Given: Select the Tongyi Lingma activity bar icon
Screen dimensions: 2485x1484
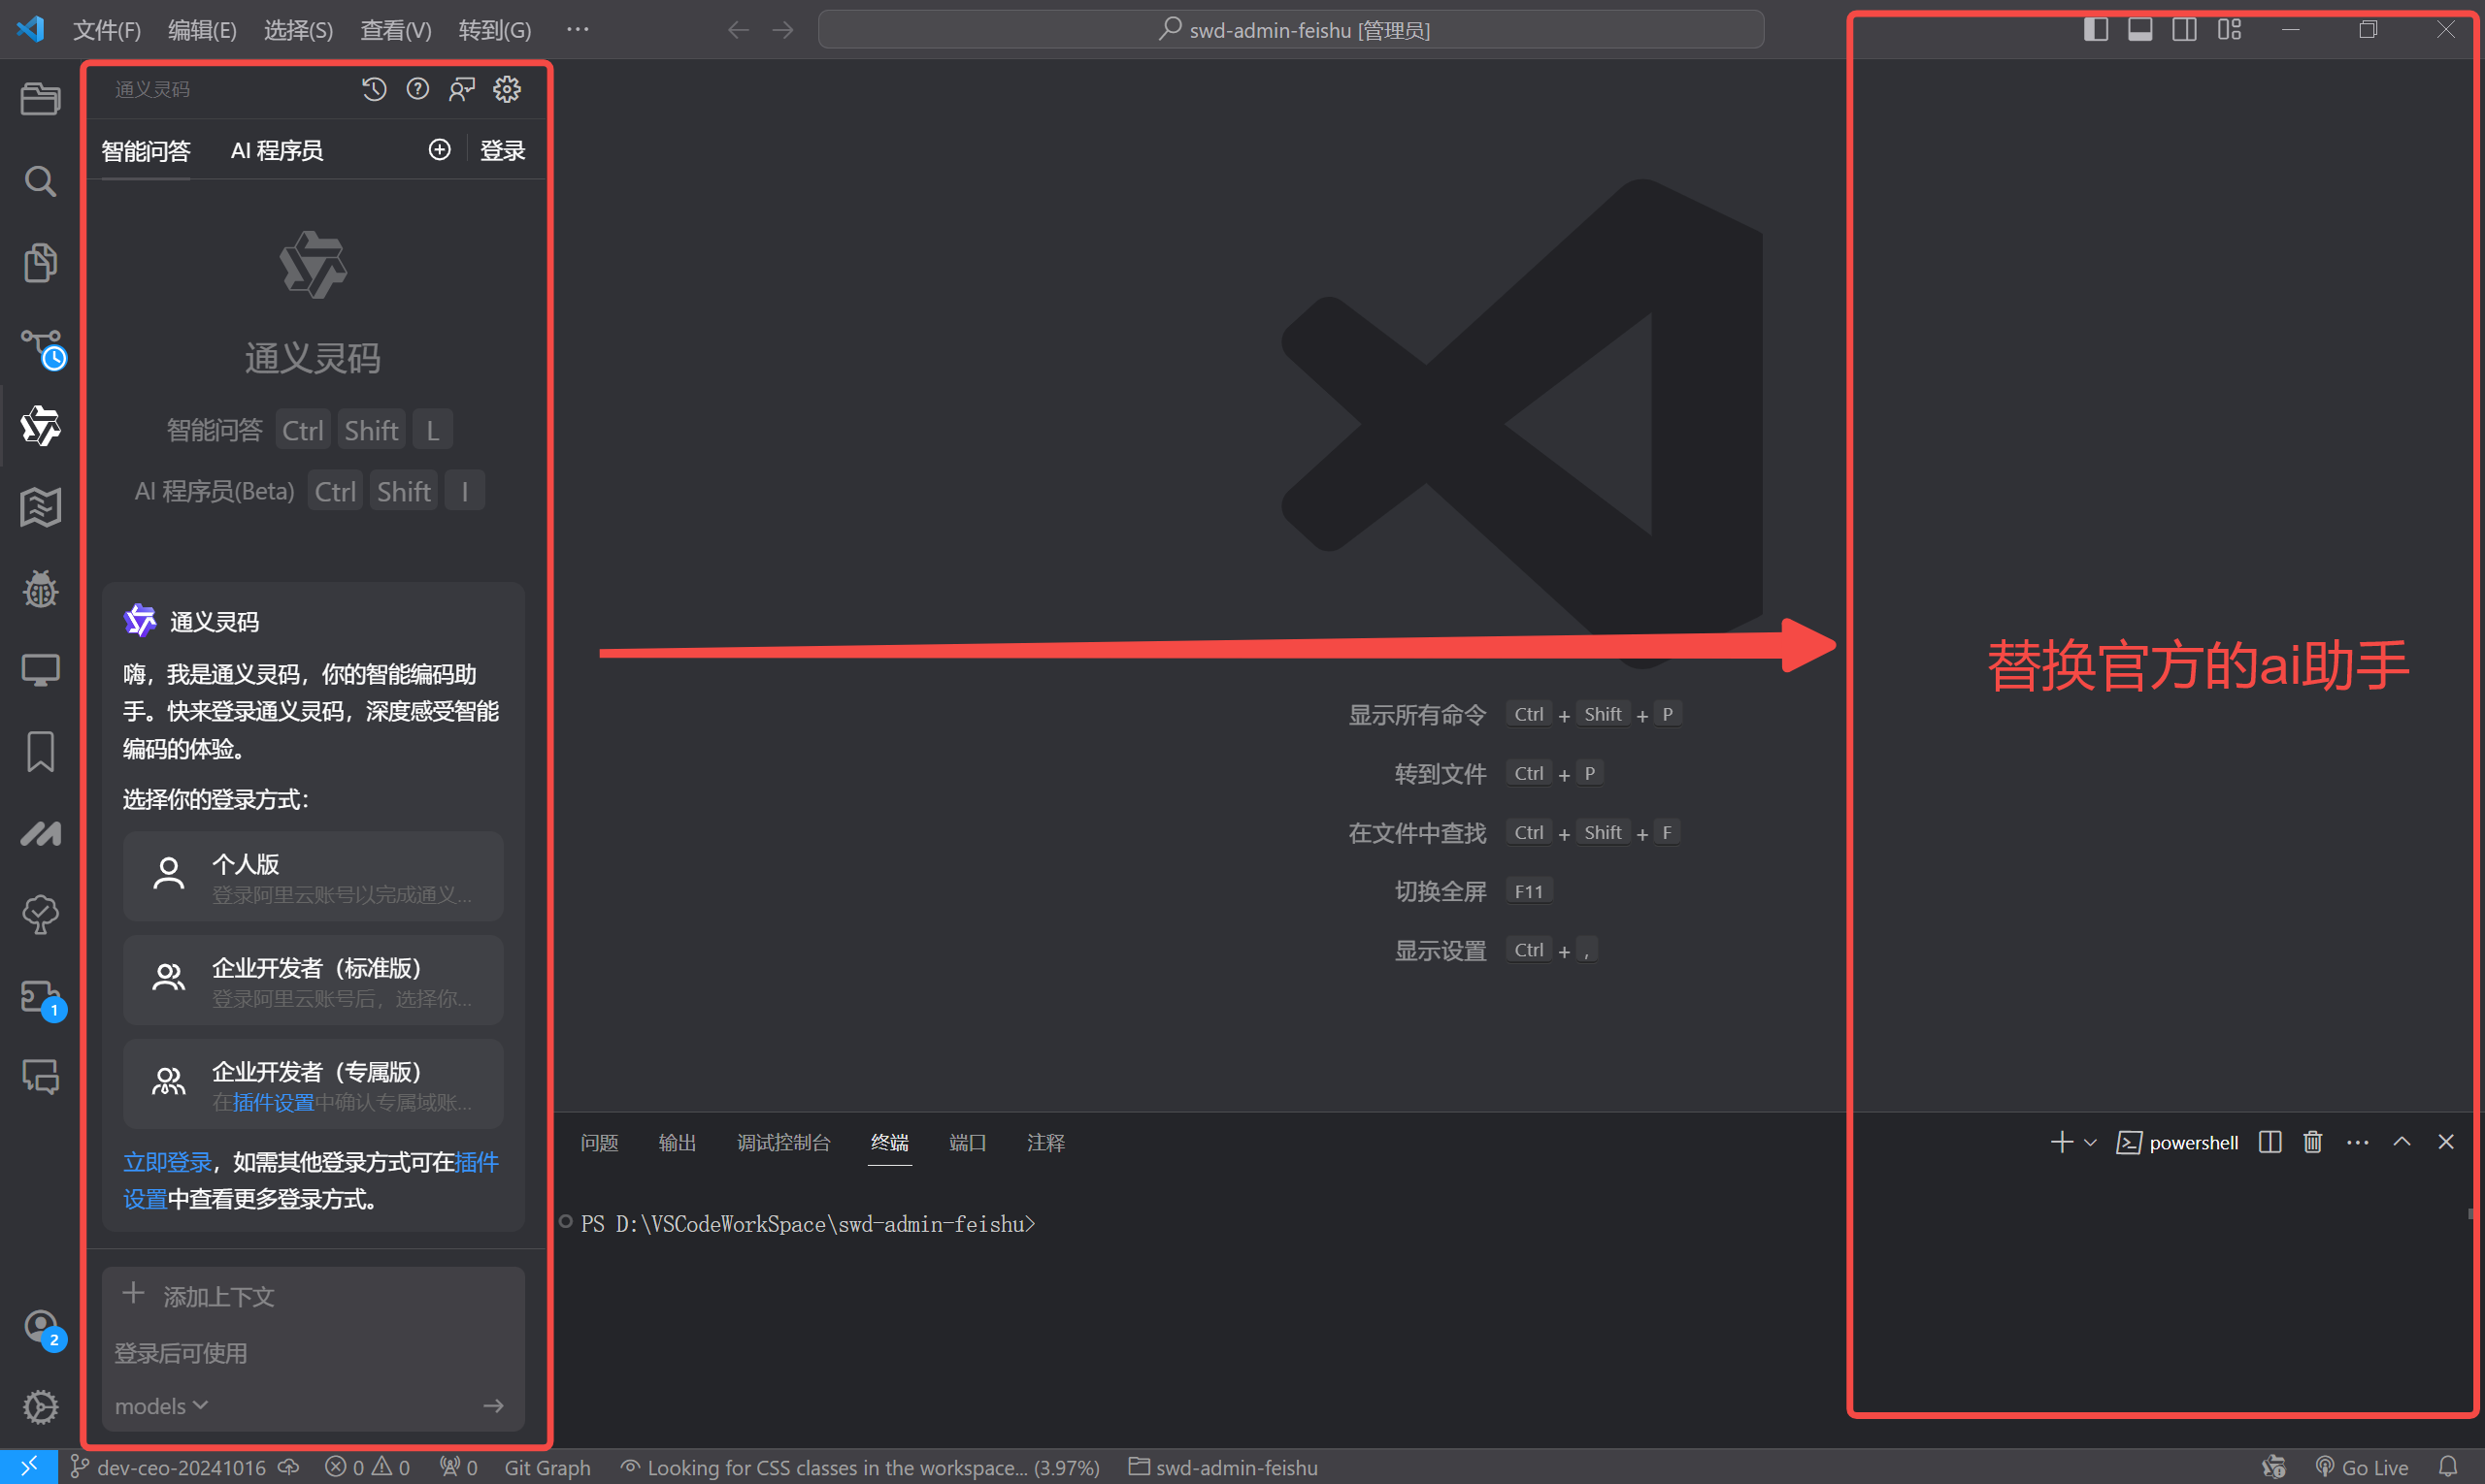Looking at the screenshot, I should [40, 426].
